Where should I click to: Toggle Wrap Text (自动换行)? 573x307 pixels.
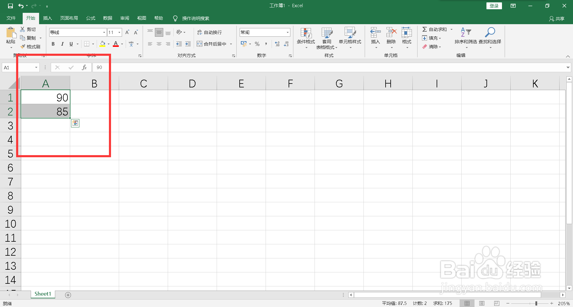[210, 32]
